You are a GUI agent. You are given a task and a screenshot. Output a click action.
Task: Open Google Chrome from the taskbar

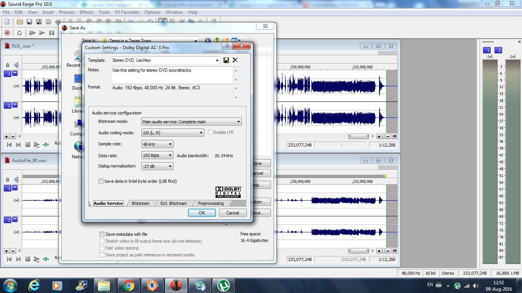click(x=128, y=285)
